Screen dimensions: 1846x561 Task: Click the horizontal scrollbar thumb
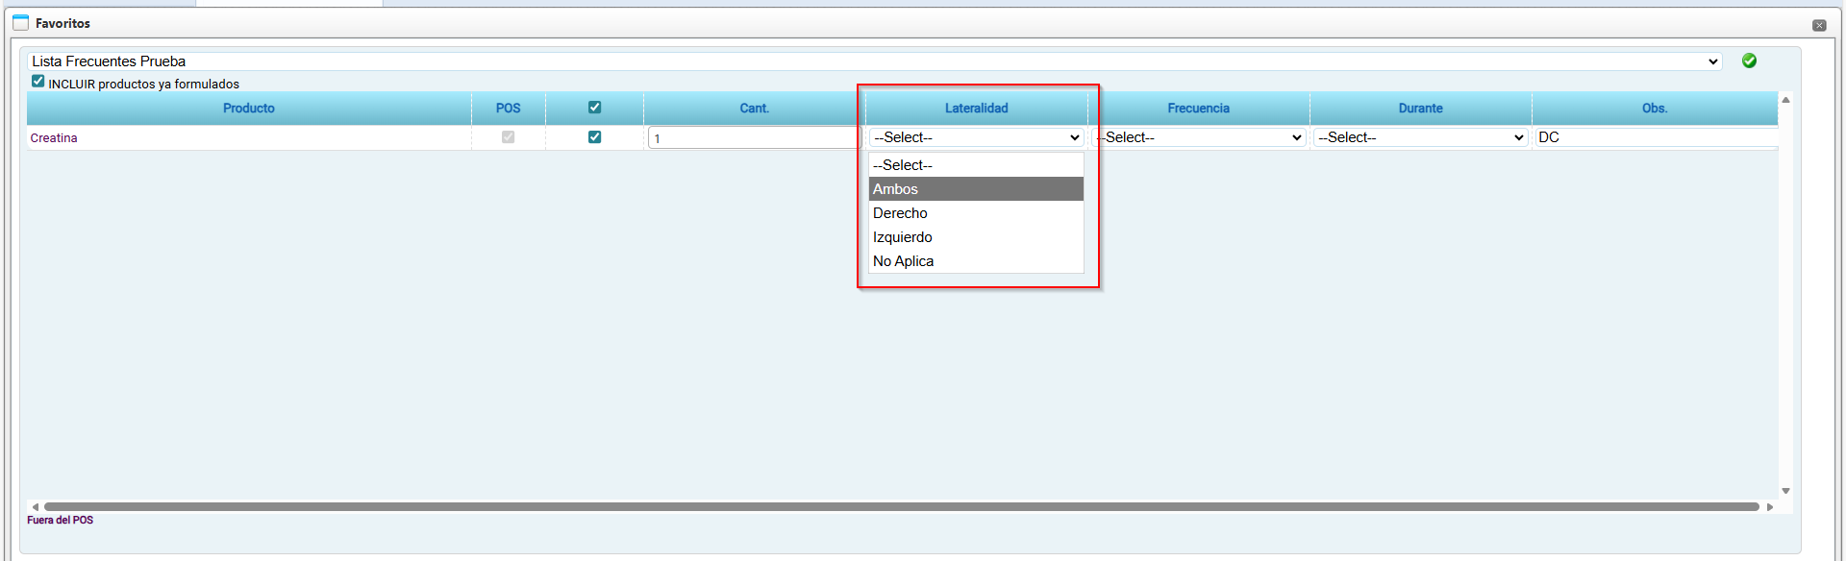pyautogui.click(x=902, y=506)
